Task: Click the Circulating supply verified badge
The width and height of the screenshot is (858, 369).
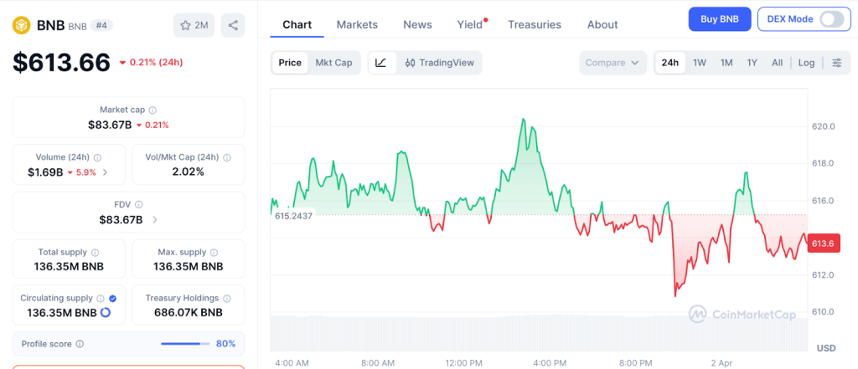Action: click(113, 298)
